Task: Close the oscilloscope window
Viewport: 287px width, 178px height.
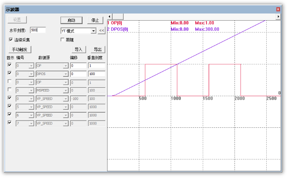Action: click(x=278, y=9)
